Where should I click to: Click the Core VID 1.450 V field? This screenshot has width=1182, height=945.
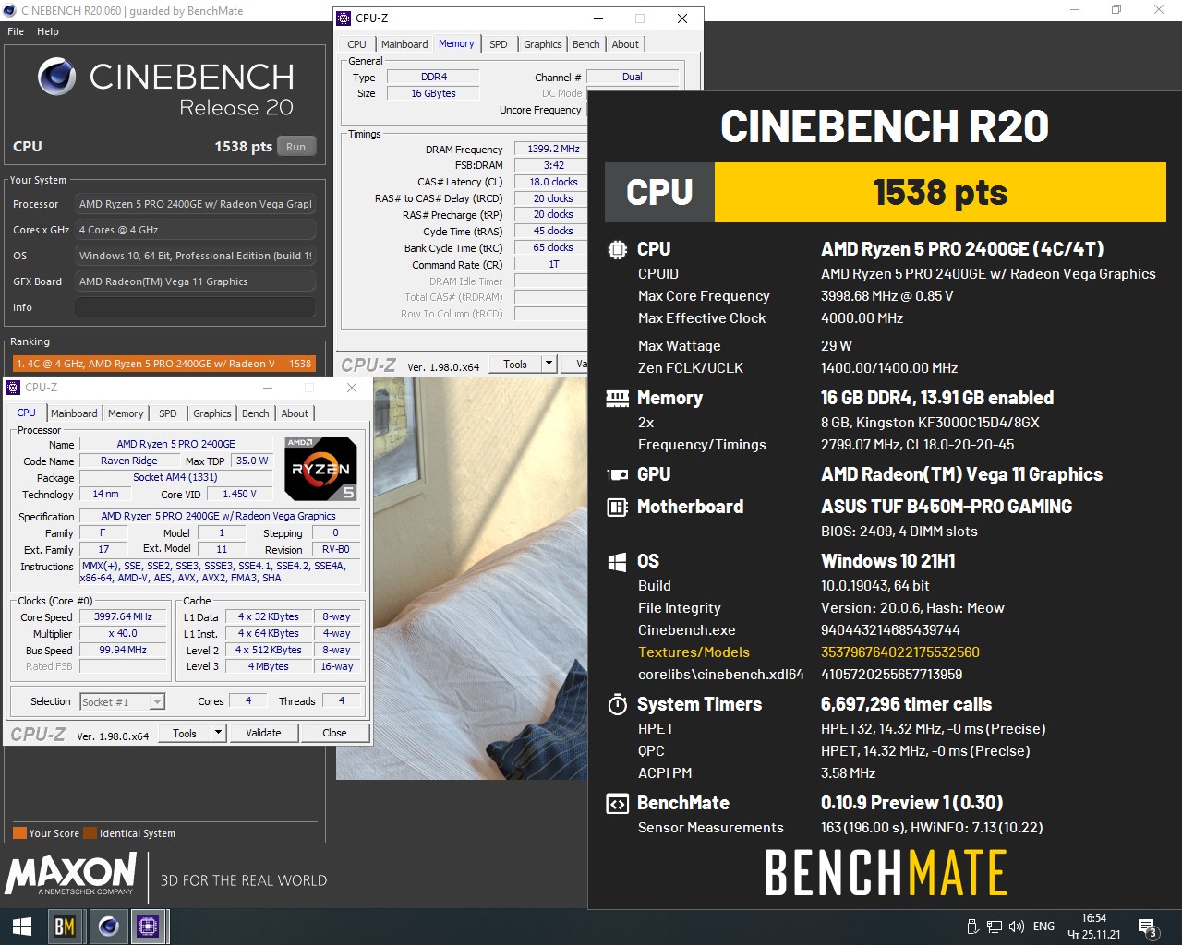tap(239, 495)
